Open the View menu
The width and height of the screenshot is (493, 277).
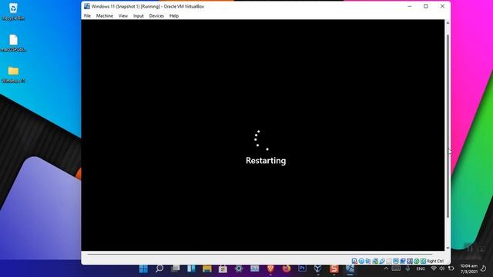point(123,15)
